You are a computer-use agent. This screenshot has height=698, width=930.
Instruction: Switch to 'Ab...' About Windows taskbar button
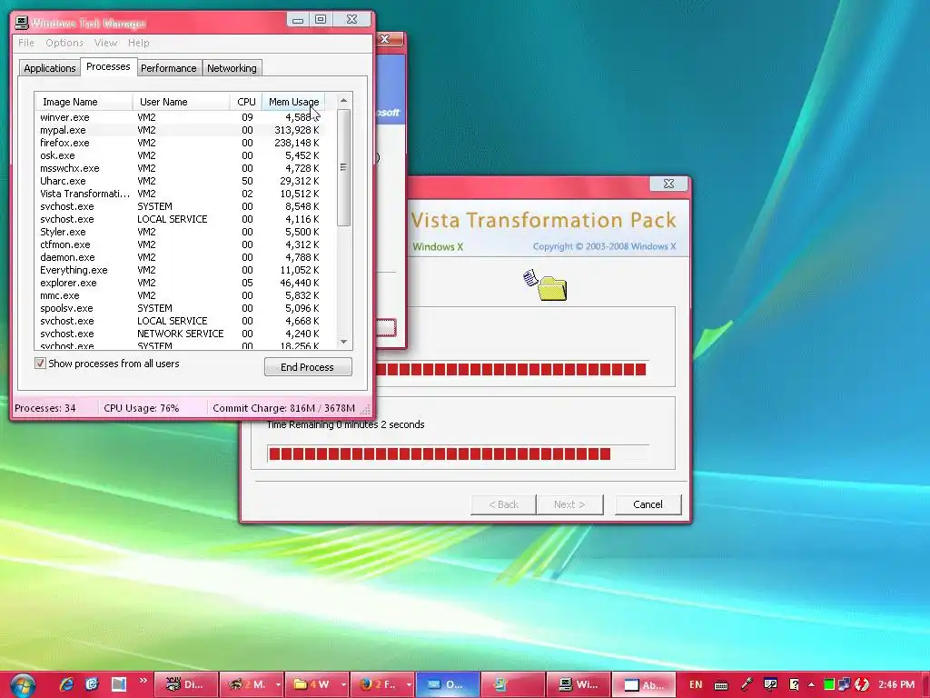[x=643, y=684]
